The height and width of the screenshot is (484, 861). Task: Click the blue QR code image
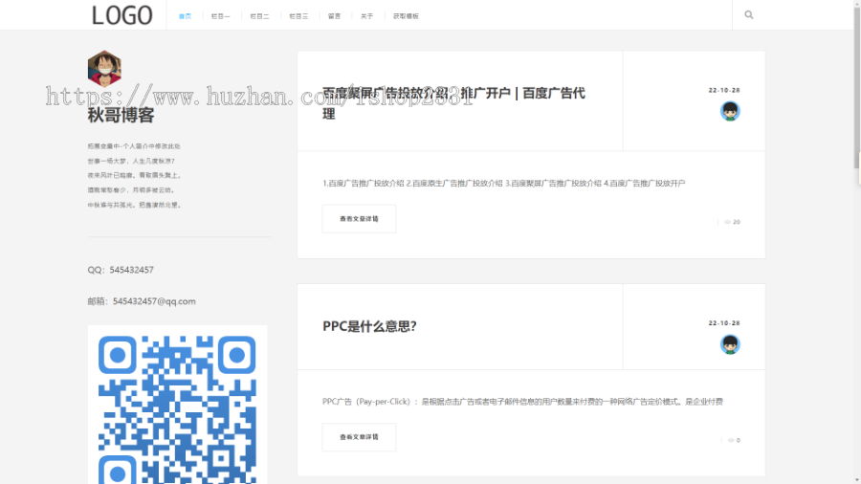(x=177, y=405)
